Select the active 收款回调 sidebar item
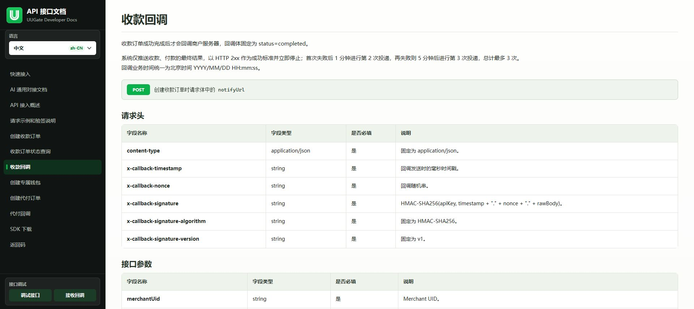Viewport: 694px width, 309px height. coord(52,167)
